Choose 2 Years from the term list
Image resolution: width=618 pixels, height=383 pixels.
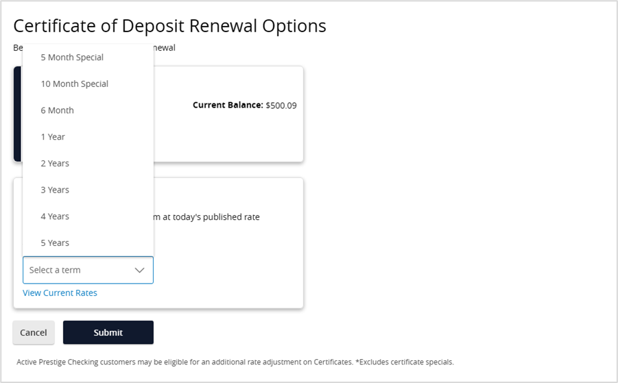(x=55, y=163)
